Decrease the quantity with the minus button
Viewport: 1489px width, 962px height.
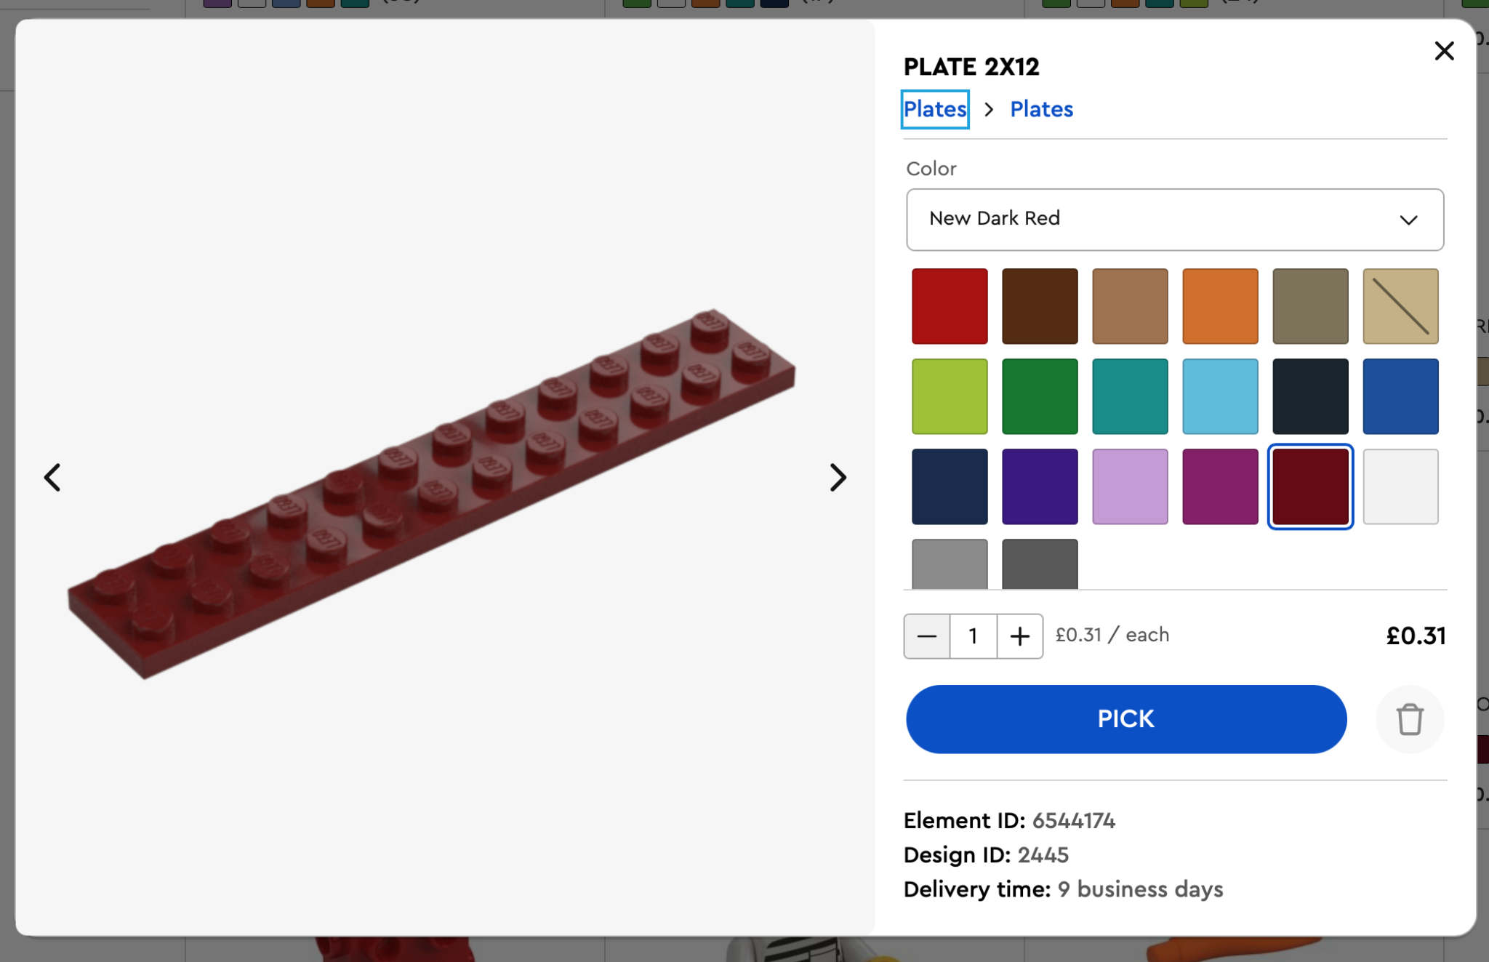[926, 636]
